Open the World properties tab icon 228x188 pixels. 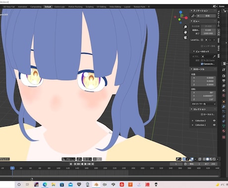pyautogui.click(x=224, y=95)
